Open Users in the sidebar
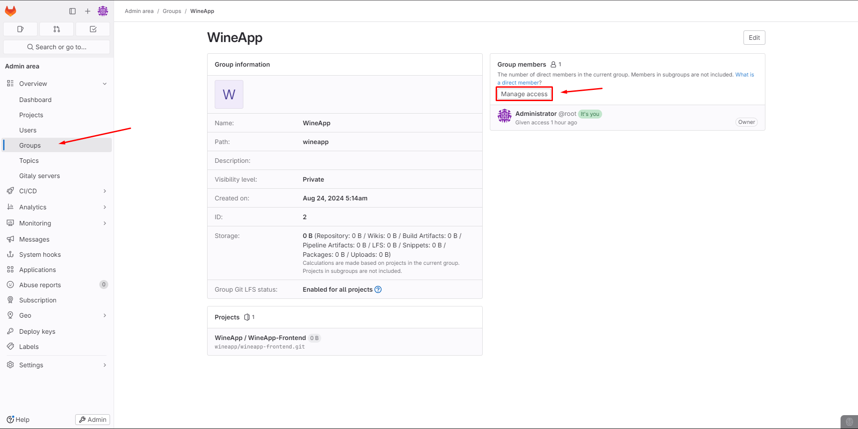The width and height of the screenshot is (858, 429). click(x=28, y=130)
